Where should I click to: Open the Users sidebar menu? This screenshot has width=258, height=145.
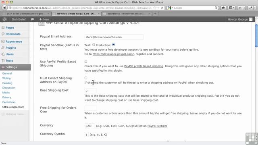[10, 54]
